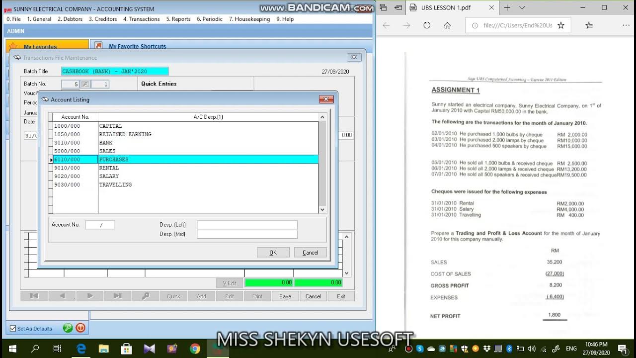Open the 4. Transactions menu
Viewport: 636px width, 358px height.
[x=142, y=19]
